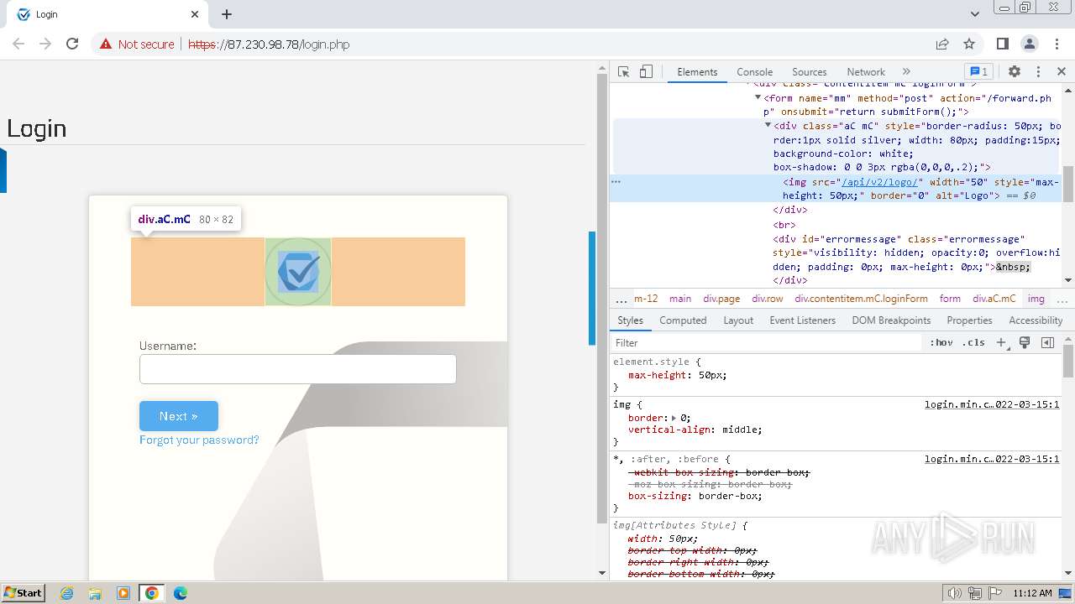Collapse the form name="mm" node
1075x604 pixels.
click(x=758, y=98)
